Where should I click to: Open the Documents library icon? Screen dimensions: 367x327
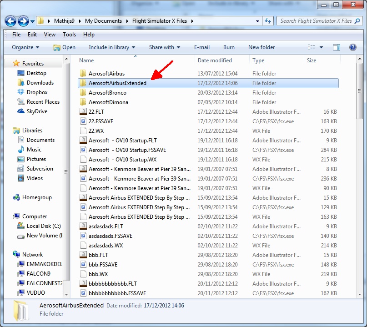tap(21, 140)
